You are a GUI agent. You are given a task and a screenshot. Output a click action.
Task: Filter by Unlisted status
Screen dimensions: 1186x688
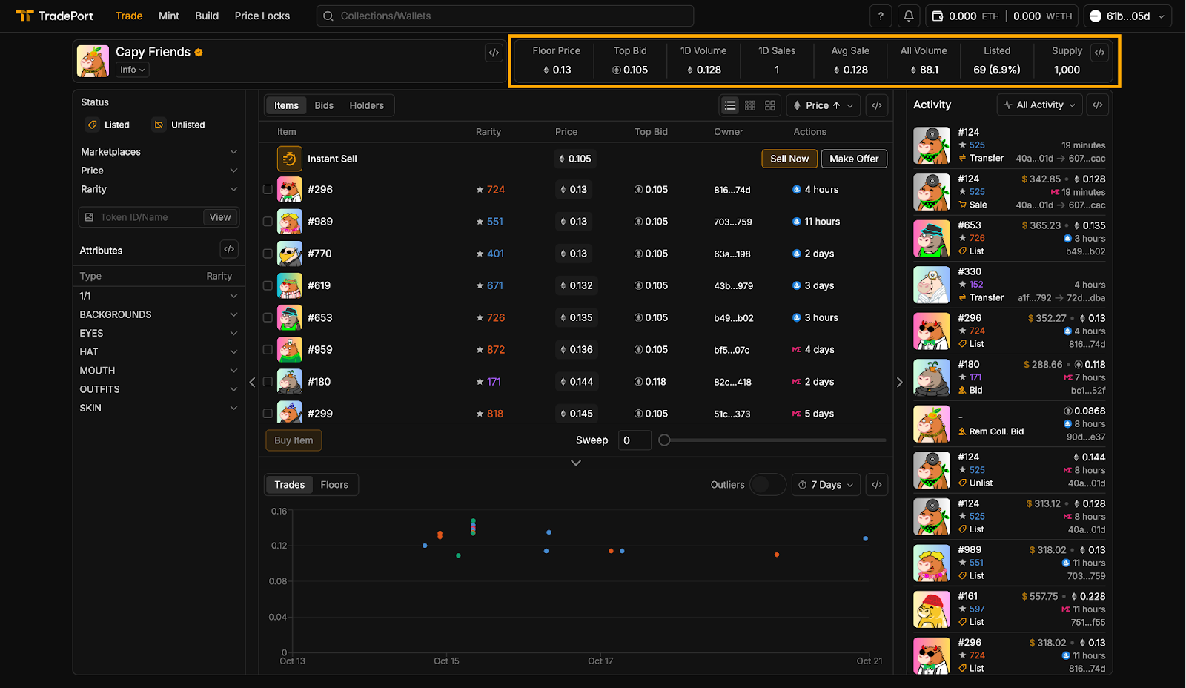[x=179, y=125]
